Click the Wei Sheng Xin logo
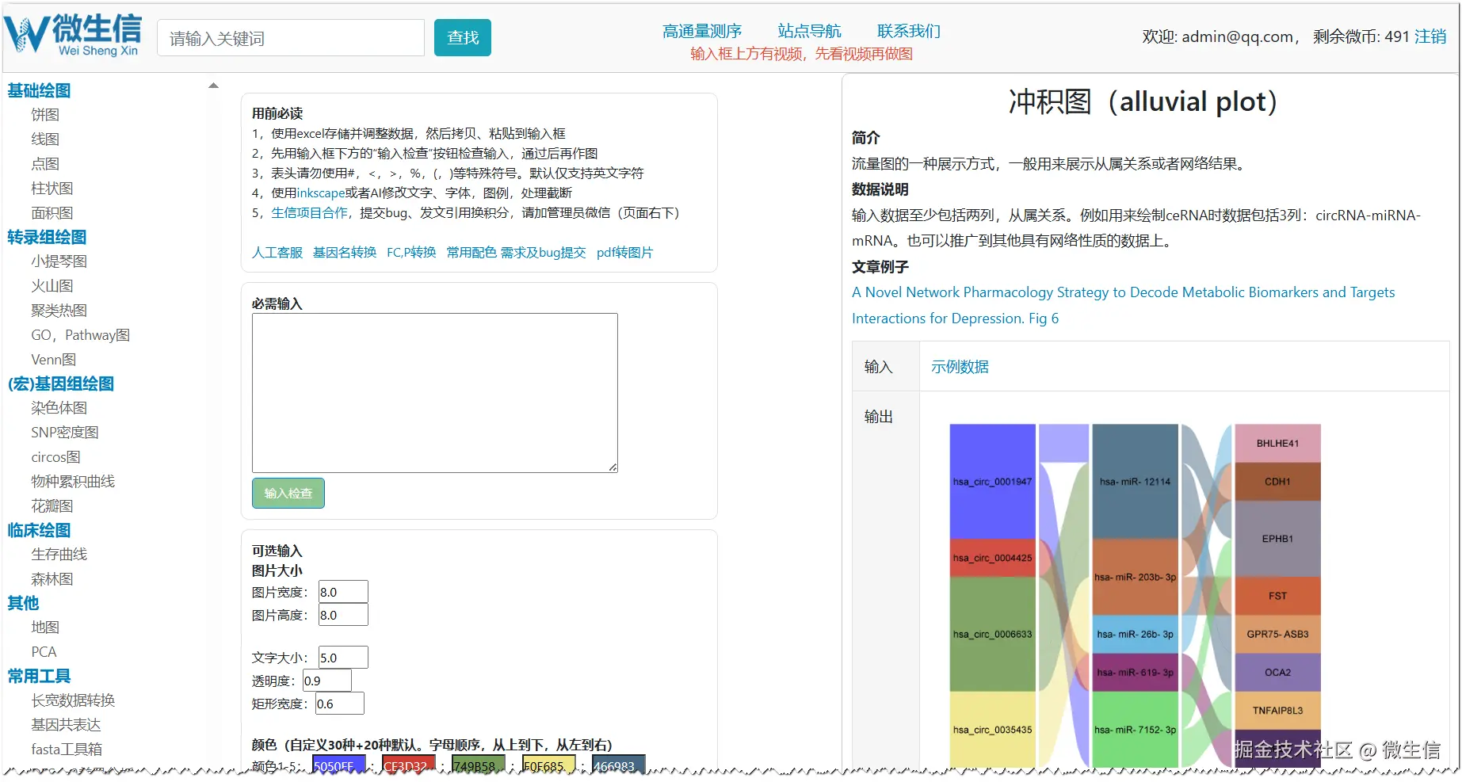 point(73,36)
